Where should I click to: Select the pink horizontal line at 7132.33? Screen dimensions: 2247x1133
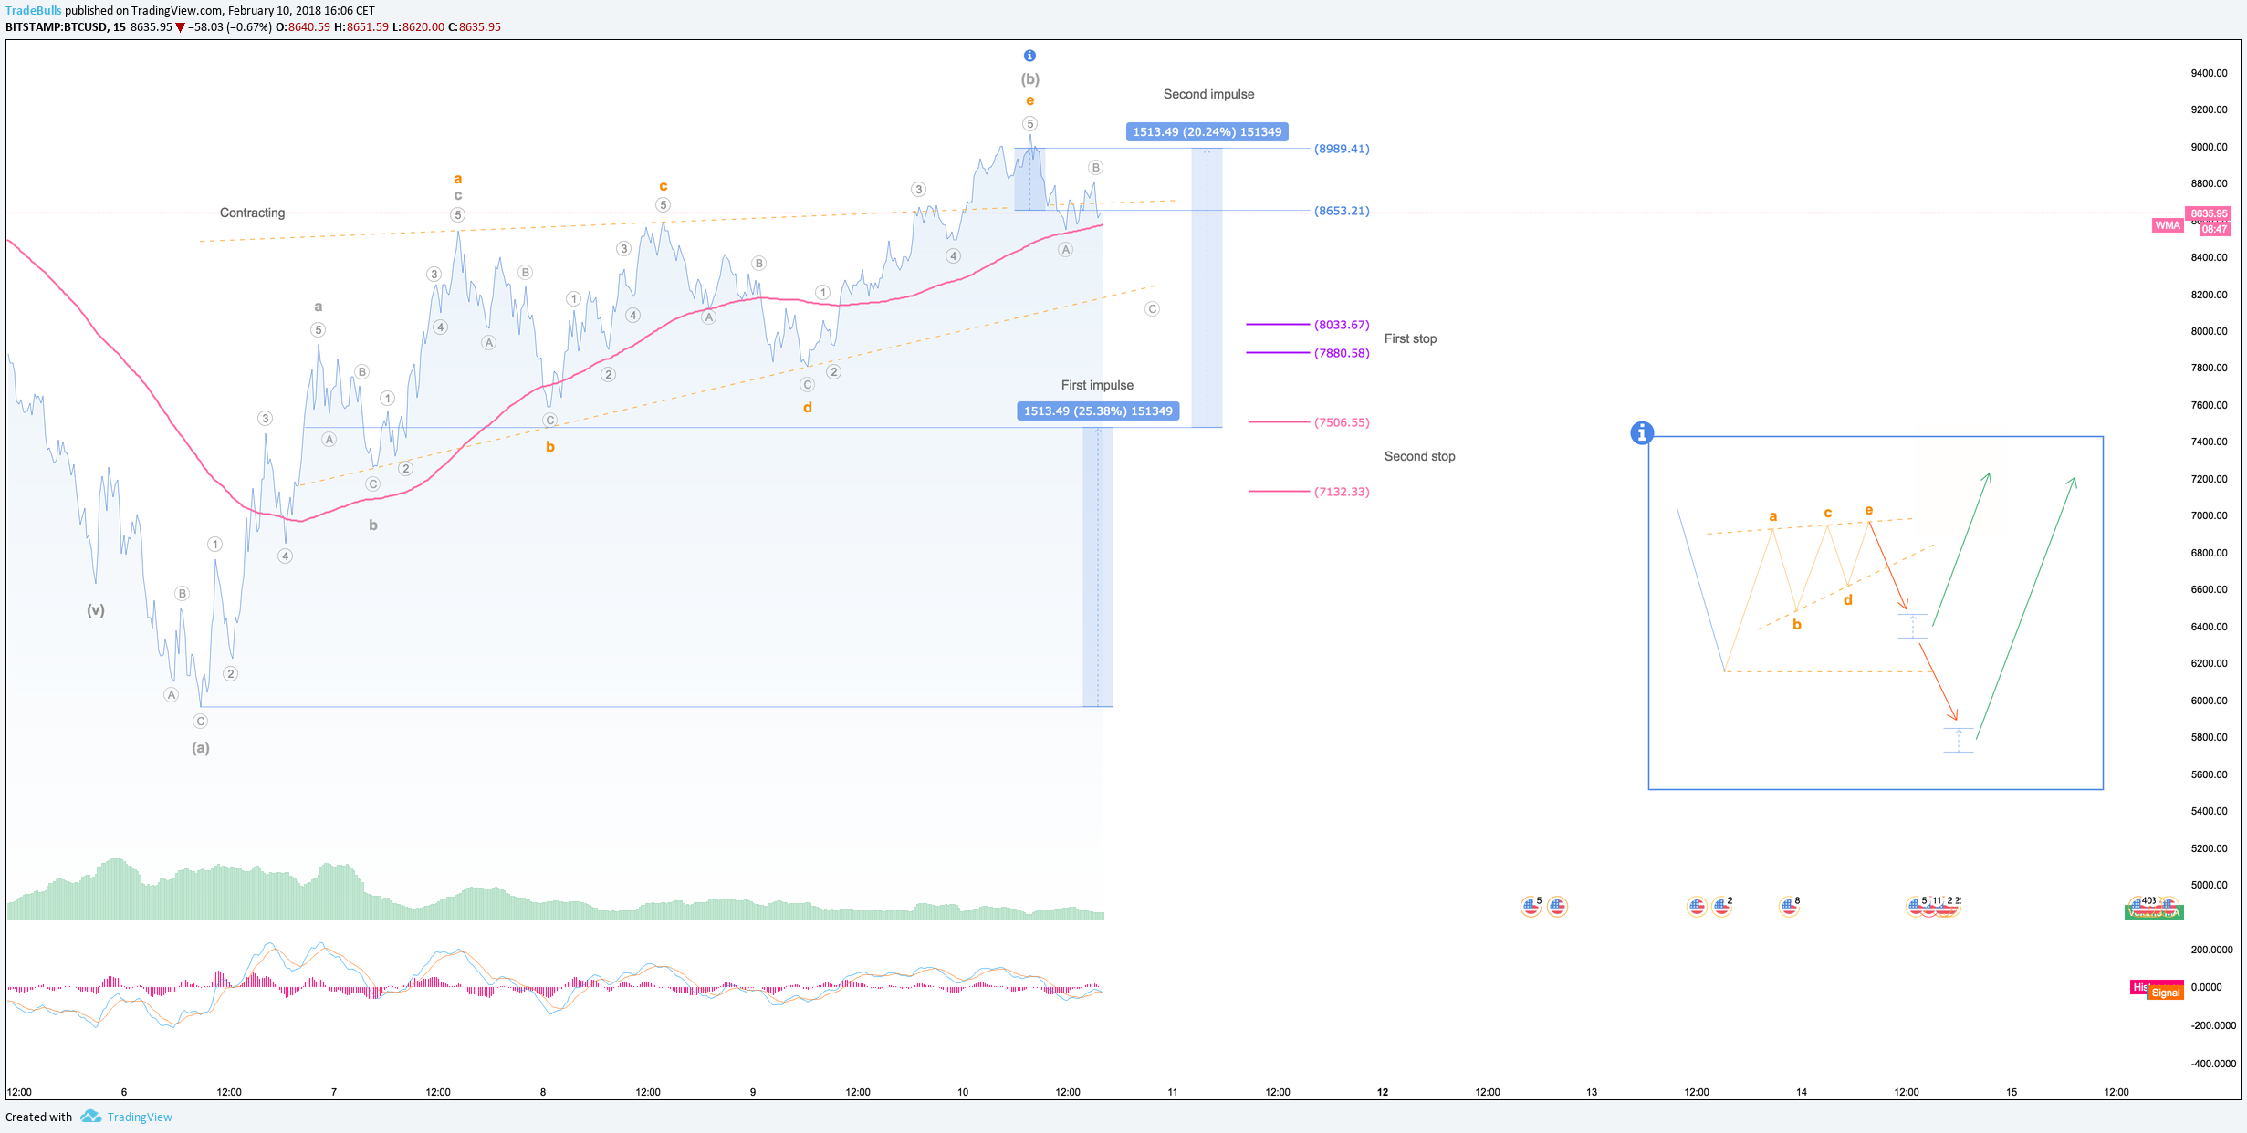[1279, 491]
